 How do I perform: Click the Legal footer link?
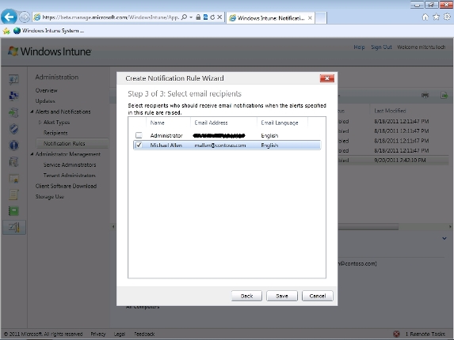[x=120, y=334]
